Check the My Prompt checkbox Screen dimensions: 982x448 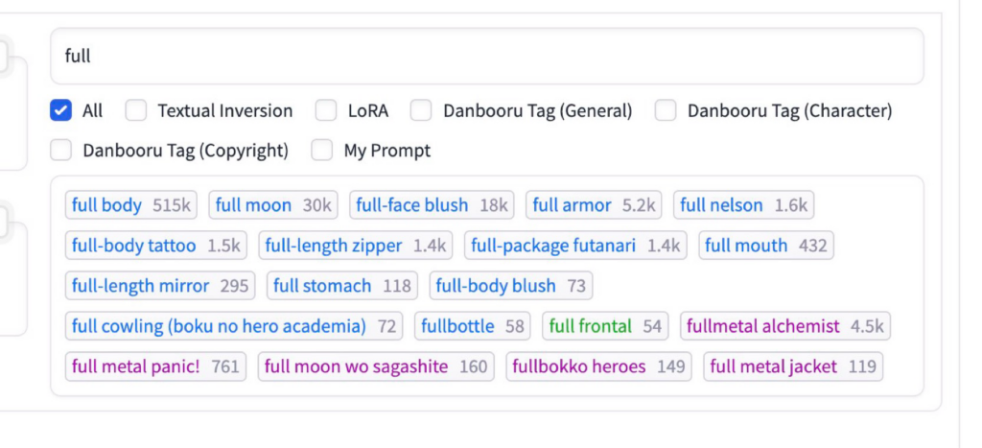322,151
